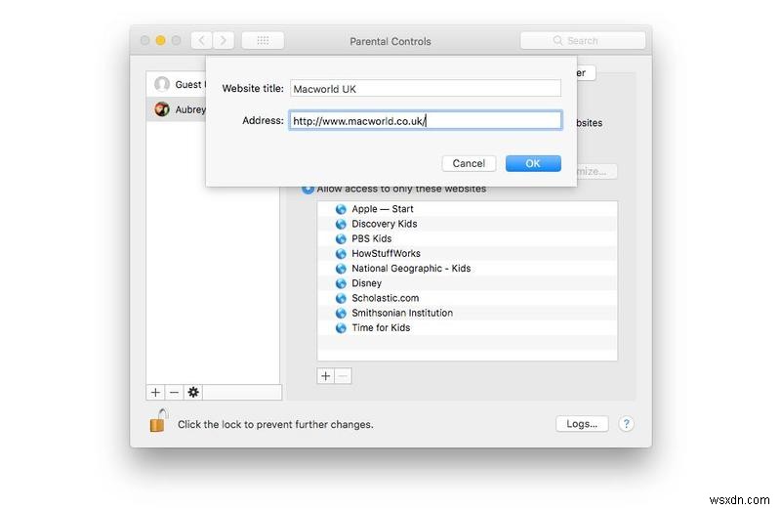Select PBS Kids website row
The image size is (781, 510).
click(468, 238)
